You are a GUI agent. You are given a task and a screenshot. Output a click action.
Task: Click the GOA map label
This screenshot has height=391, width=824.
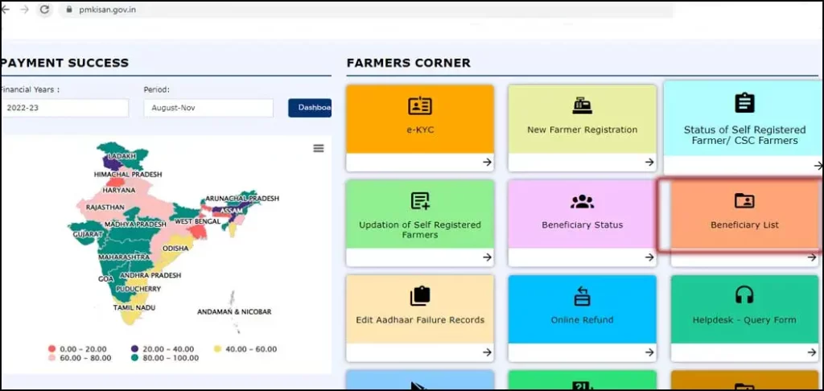(105, 278)
